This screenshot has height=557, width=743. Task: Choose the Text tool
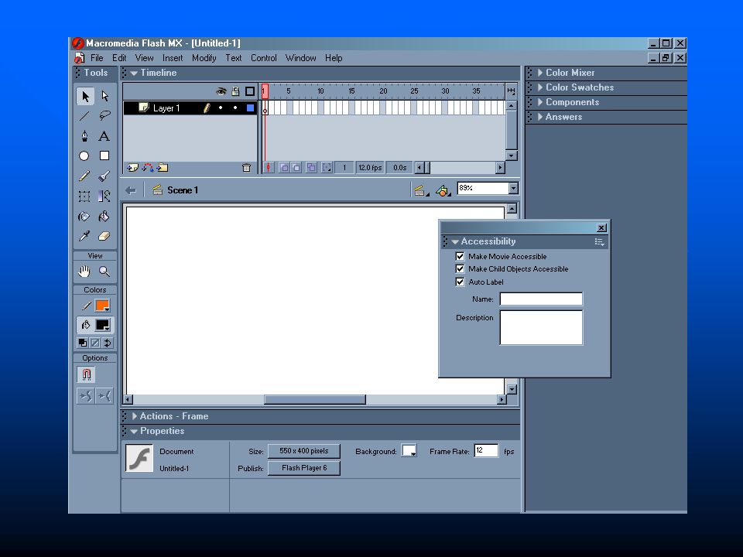click(104, 136)
